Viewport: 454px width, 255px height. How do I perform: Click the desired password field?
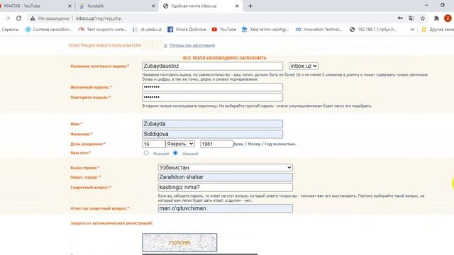click(213, 87)
